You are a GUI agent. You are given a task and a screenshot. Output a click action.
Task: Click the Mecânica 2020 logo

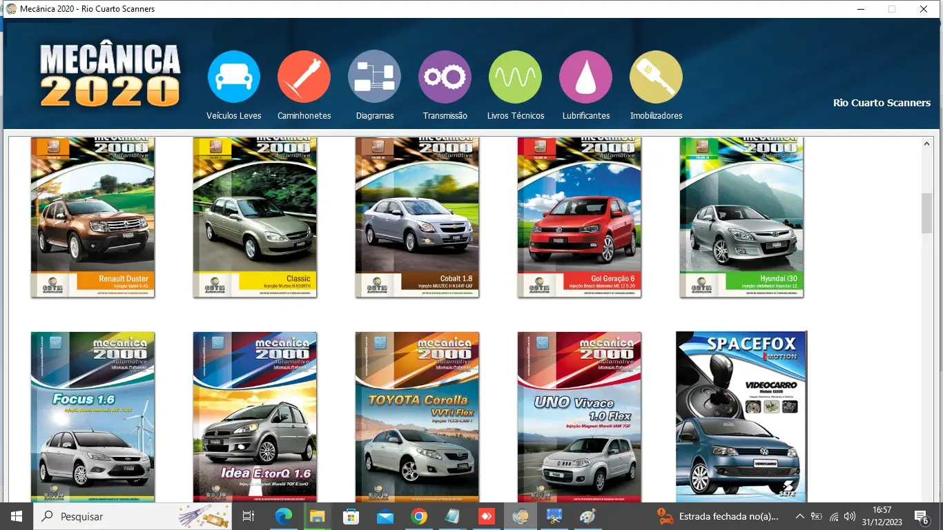tap(110, 76)
